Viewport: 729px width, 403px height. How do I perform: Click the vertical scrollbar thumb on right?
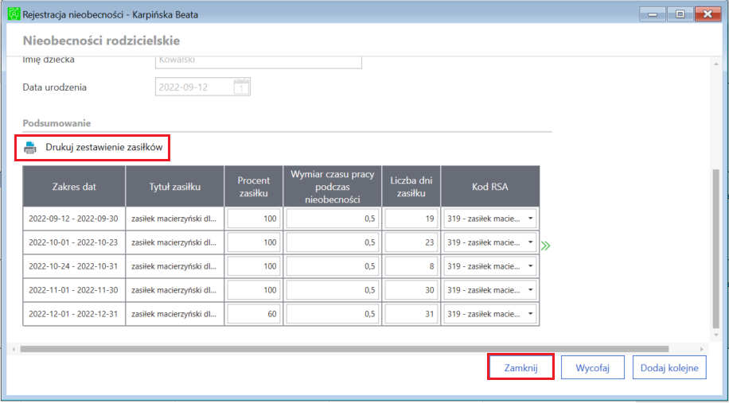coord(715,248)
